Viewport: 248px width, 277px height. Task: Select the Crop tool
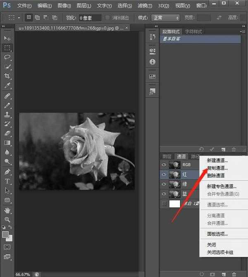pyautogui.click(x=7, y=76)
